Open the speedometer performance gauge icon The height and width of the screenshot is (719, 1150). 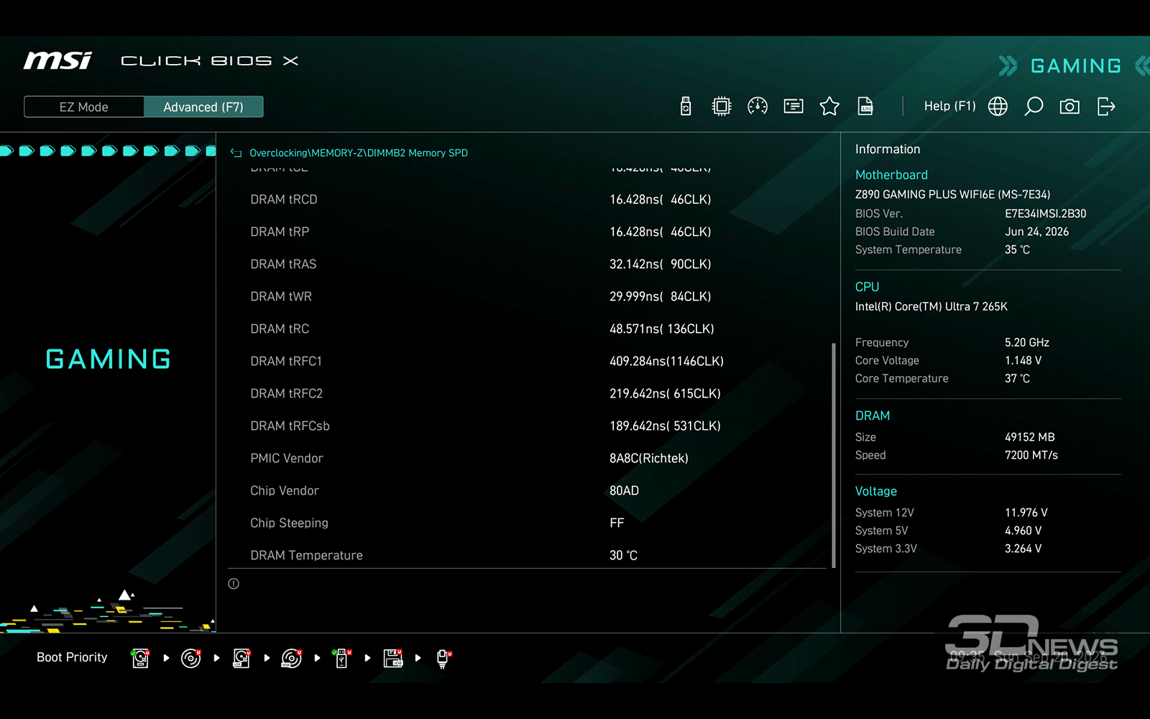tap(758, 106)
